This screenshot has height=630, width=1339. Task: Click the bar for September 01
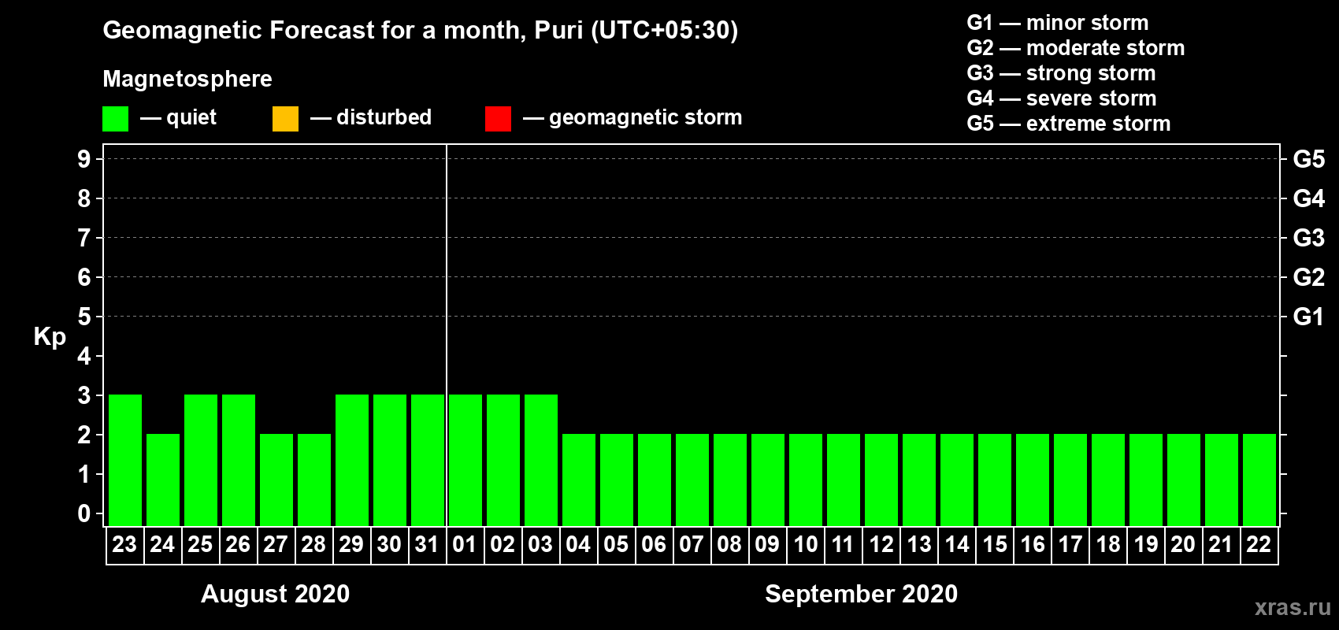[465, 460]
